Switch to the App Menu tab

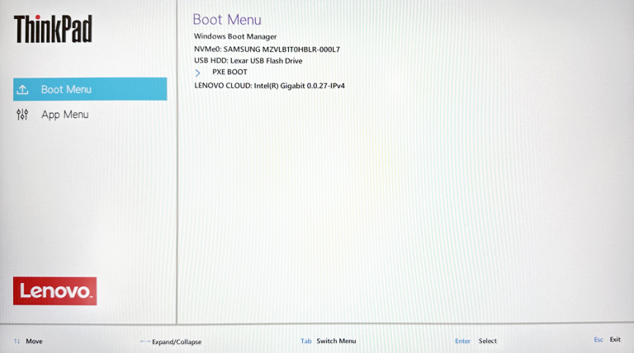tap(64, 115)
